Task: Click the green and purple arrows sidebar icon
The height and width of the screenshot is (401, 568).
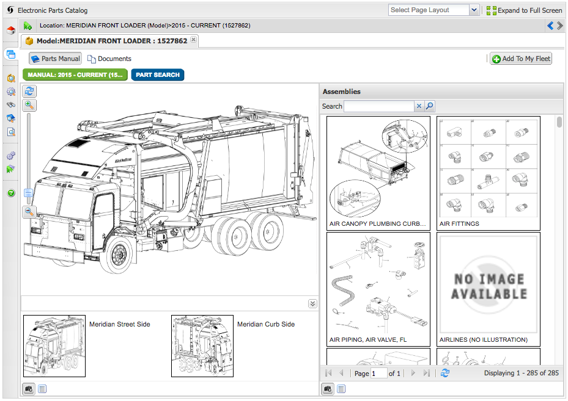Action: click(11, 169)
